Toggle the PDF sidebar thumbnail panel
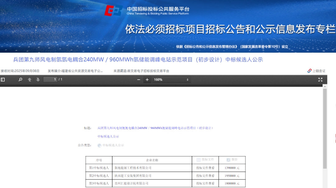 (3, 79)
